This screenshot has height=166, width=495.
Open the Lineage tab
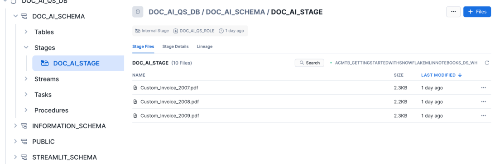205,46
